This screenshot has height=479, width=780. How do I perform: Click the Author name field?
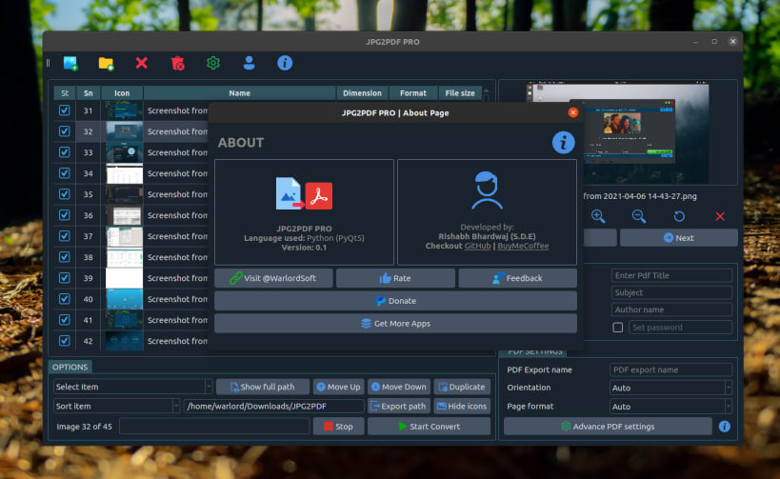(x=671, y=309)
